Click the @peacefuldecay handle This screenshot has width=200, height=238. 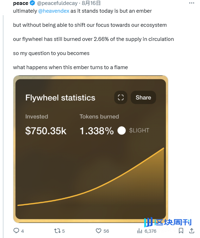[x=57, y=3]
